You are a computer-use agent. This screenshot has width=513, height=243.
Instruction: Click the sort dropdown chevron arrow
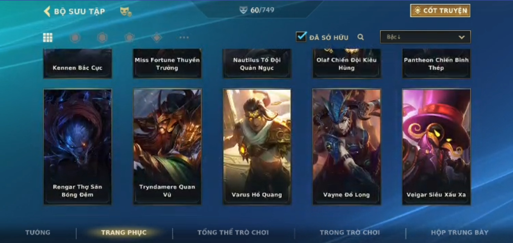[462, 37]
